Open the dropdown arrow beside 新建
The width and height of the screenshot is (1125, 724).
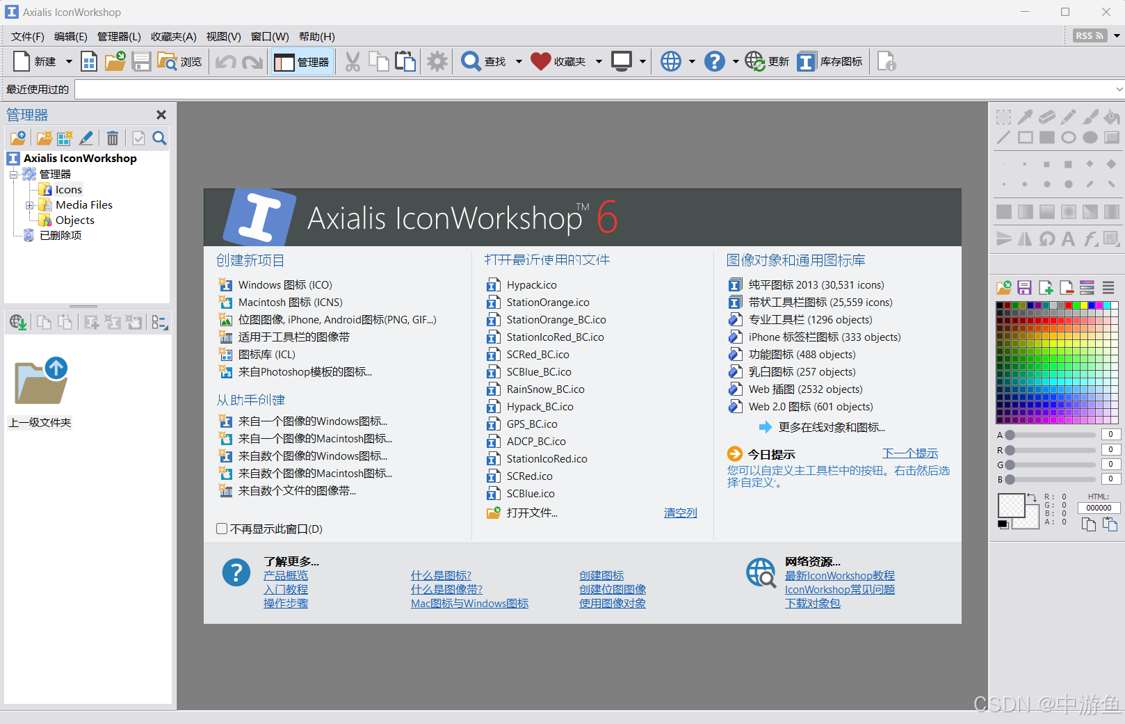69,62
